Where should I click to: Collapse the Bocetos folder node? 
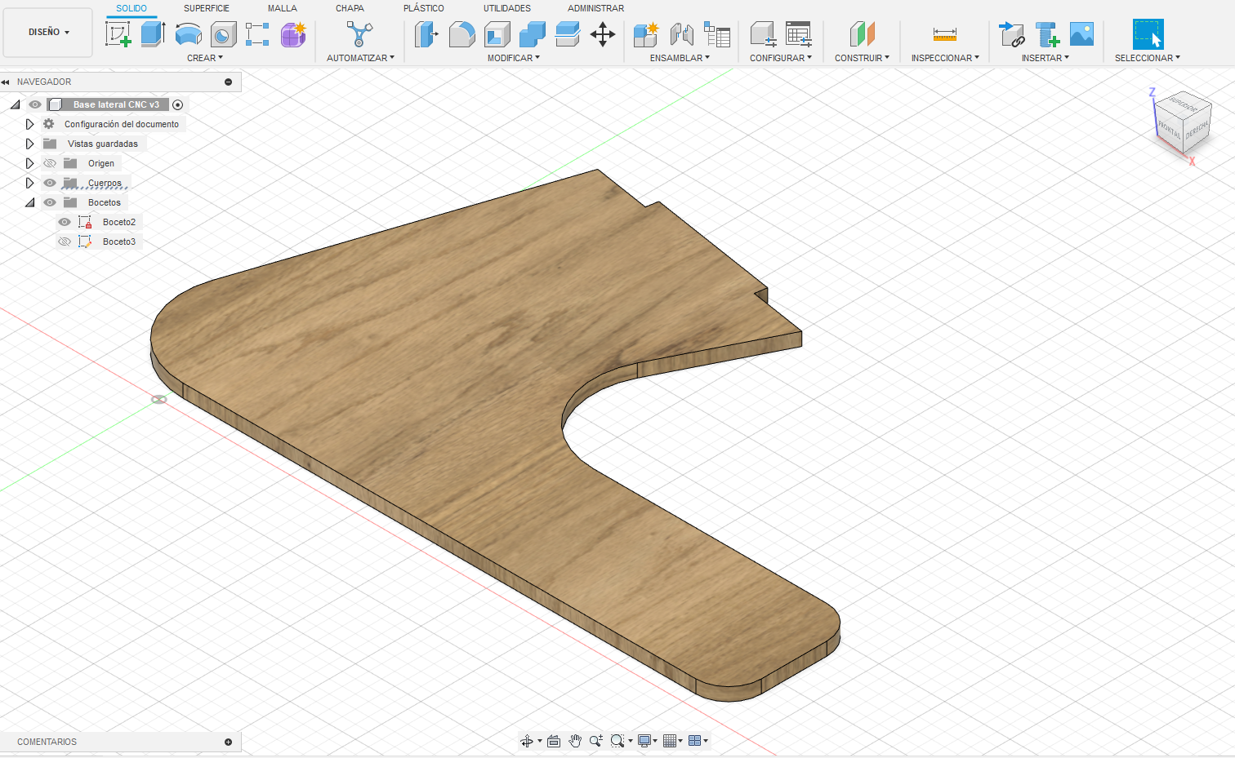click(30, 202)
